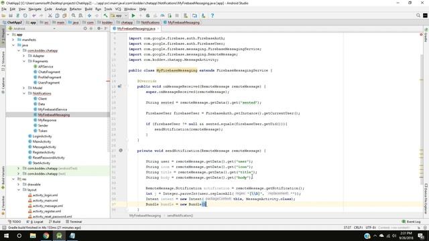Open the Refactor menu

(76, 9)
